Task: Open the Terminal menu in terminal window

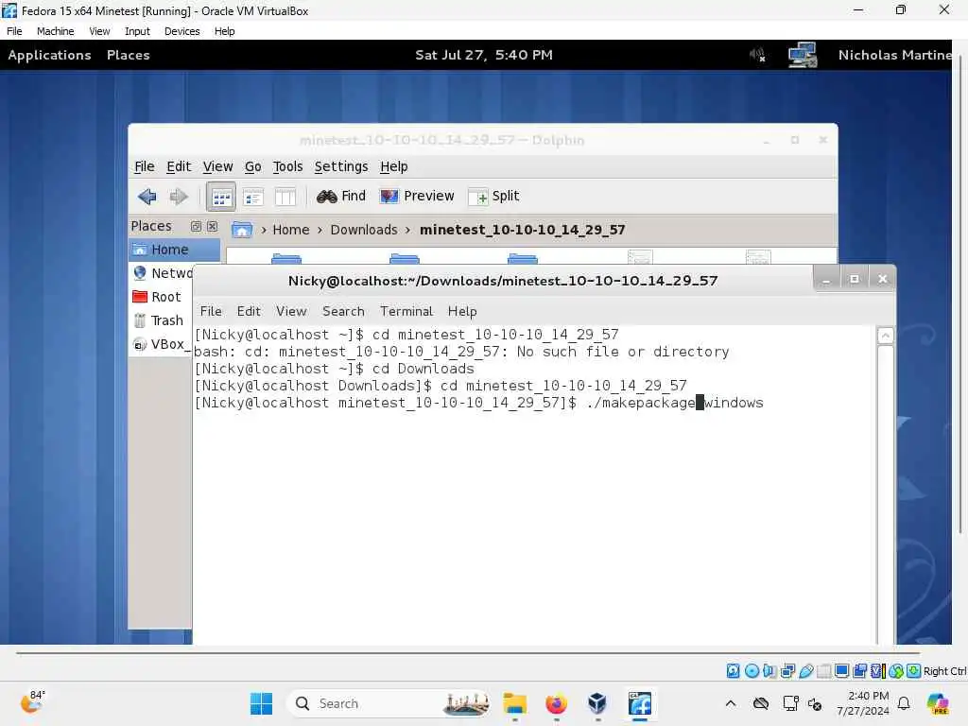Action: click(x=406, y=311)
